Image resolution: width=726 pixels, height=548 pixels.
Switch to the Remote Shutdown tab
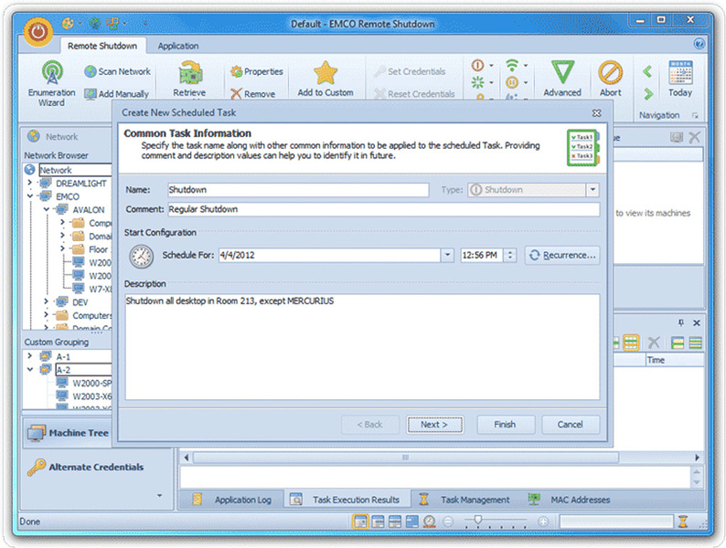coord(102,46)
